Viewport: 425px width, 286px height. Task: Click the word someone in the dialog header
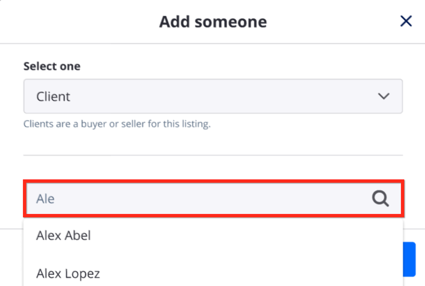tap(231, 22)
